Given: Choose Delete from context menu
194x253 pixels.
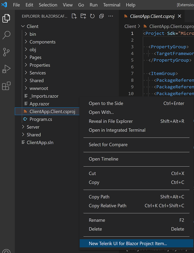Looking at the screenshot, I should click(x=136, y=229).
